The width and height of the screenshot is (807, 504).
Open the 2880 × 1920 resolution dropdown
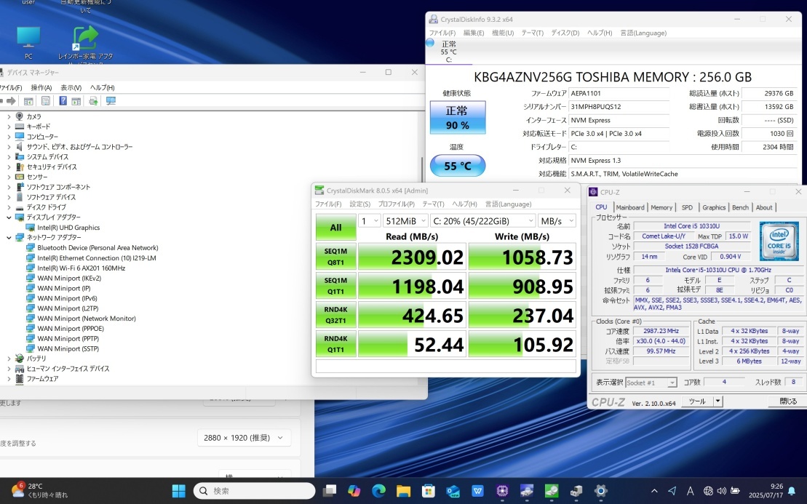click(244, 438)
